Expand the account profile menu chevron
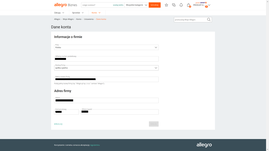 [209, 5]
